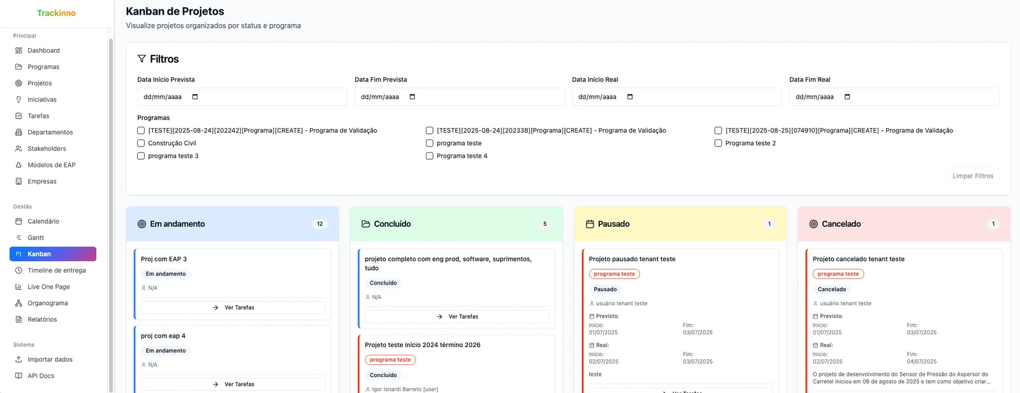Click the Importar dados upload icon
Image resolution: width=1020 pixels, height=393 pixels.
(18, 359)
